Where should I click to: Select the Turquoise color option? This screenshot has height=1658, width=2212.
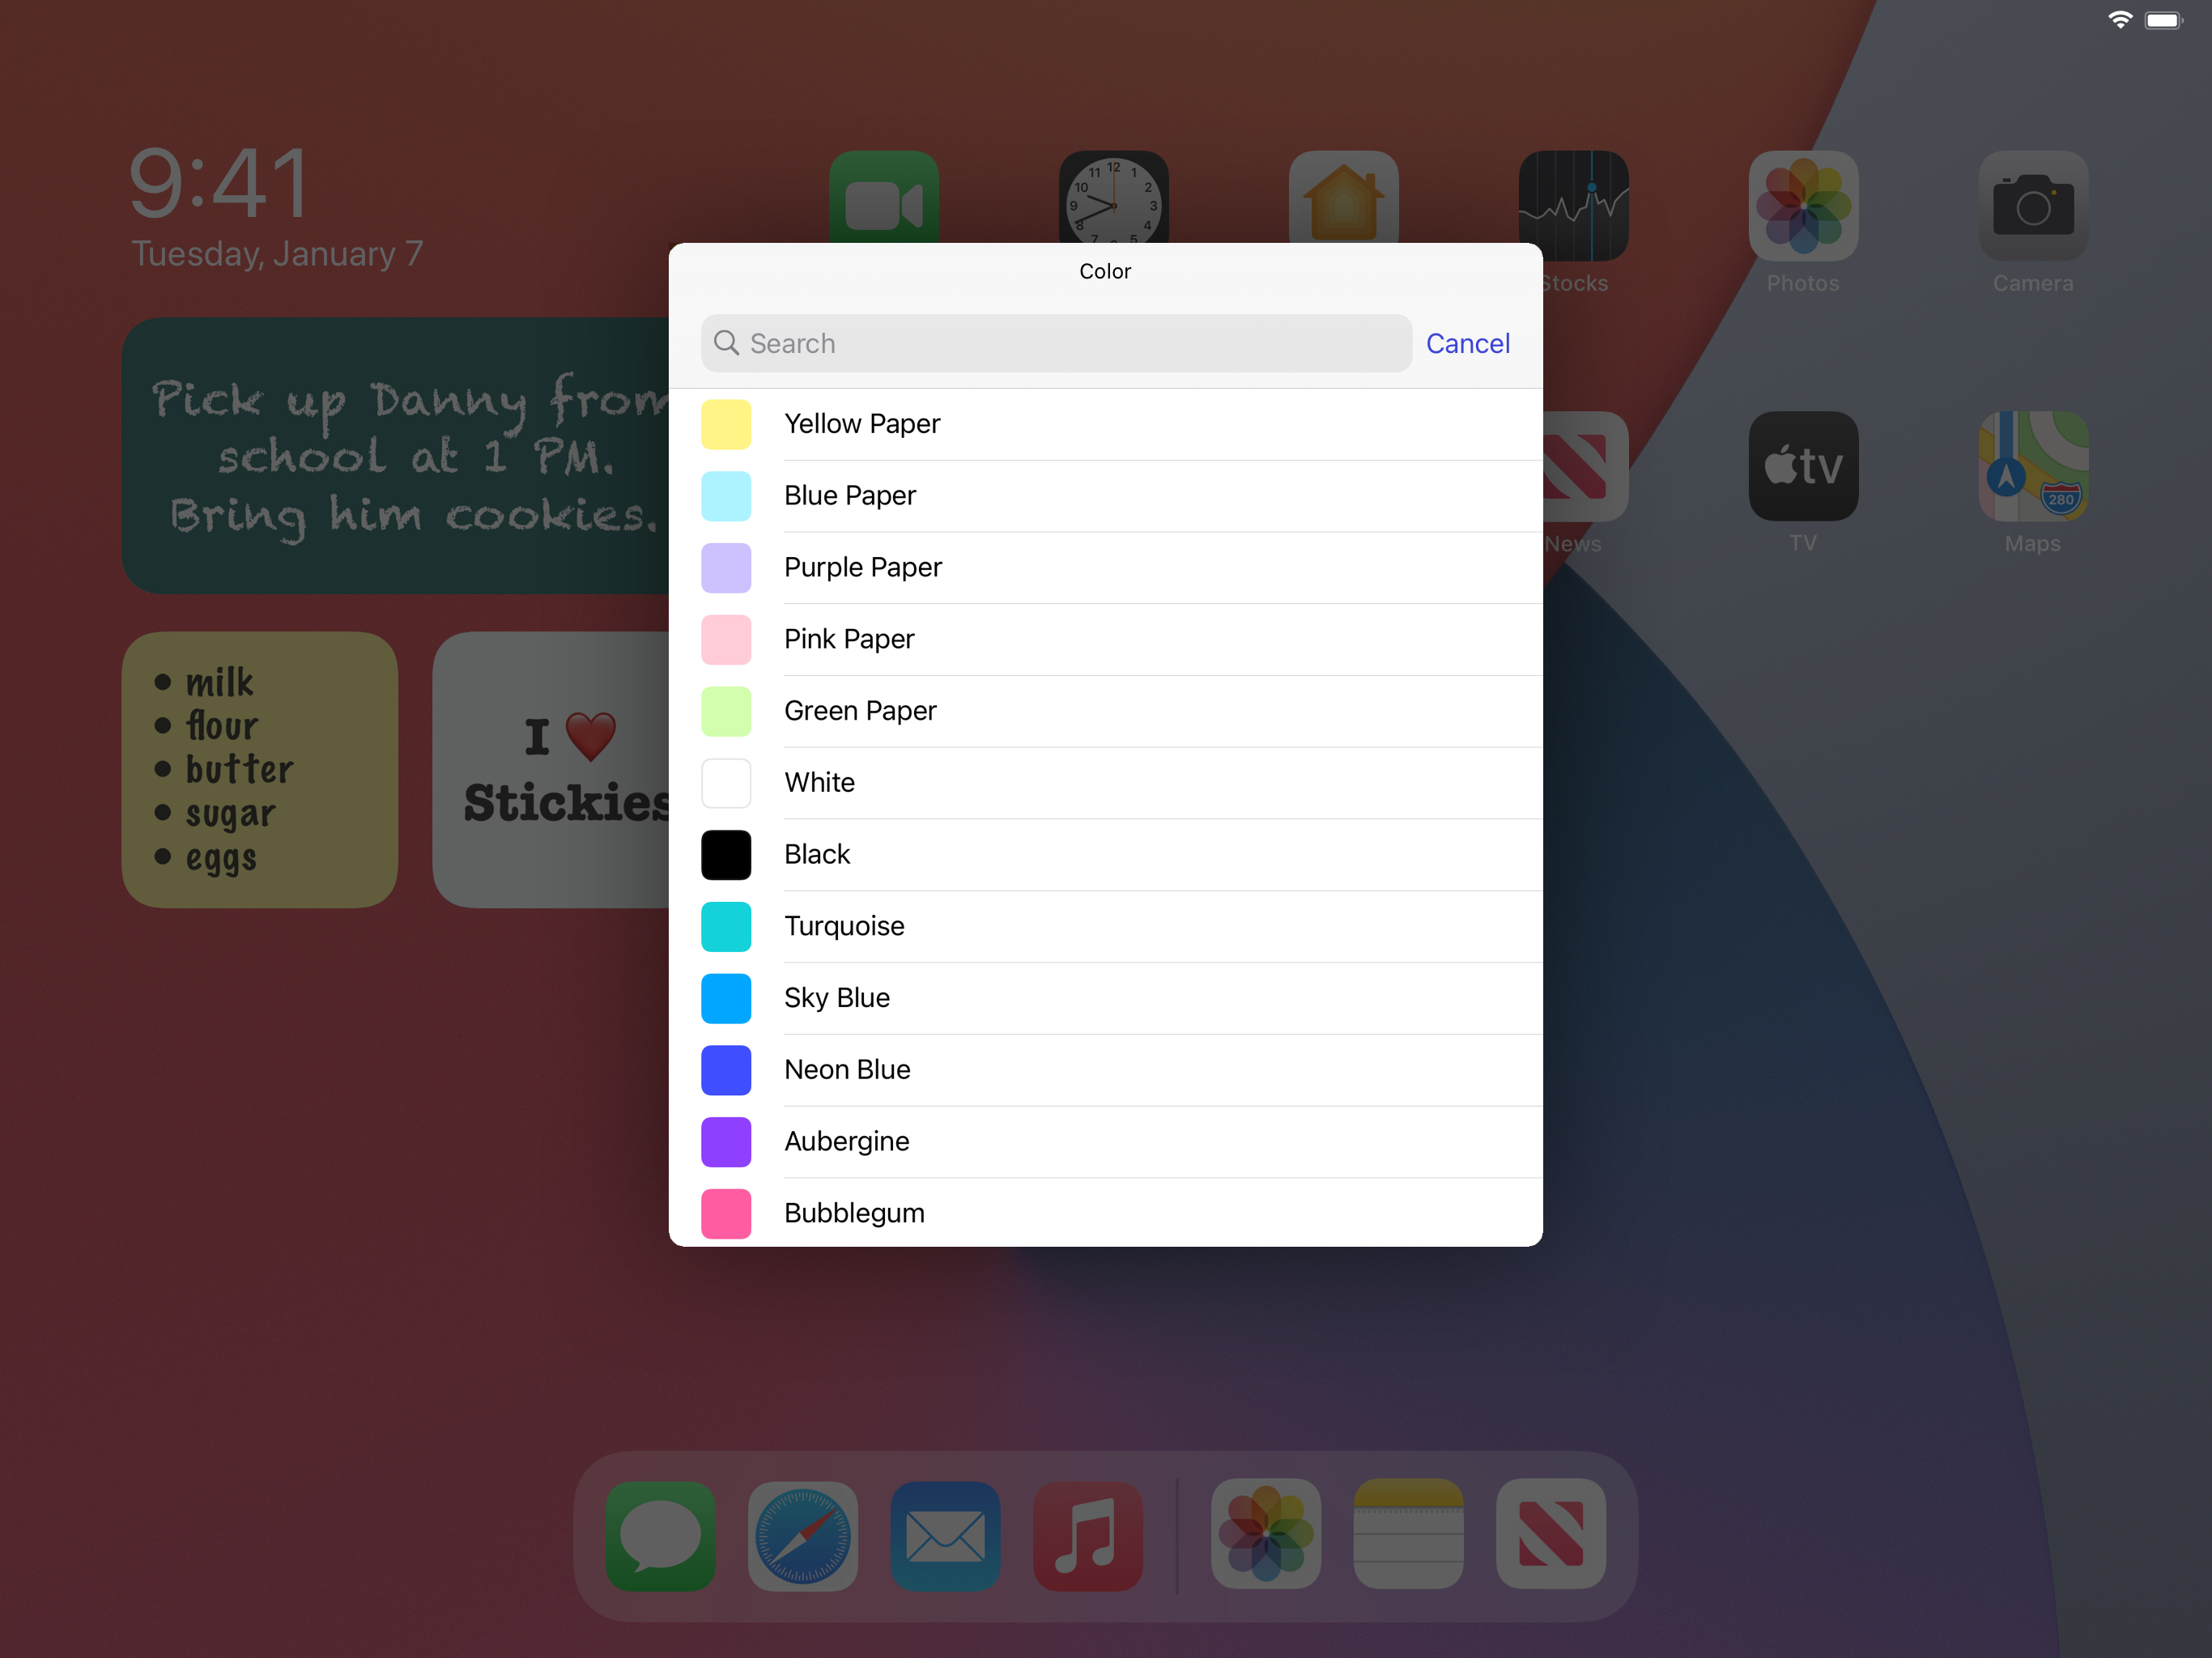pos(844,926)
